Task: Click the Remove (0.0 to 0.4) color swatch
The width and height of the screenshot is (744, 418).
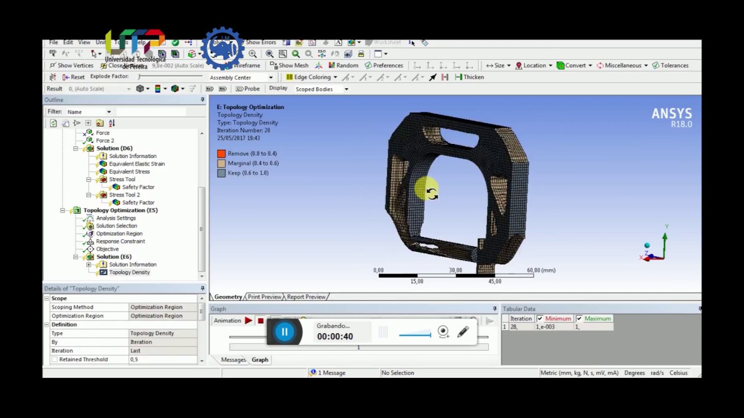Action: tap(221, 154)
